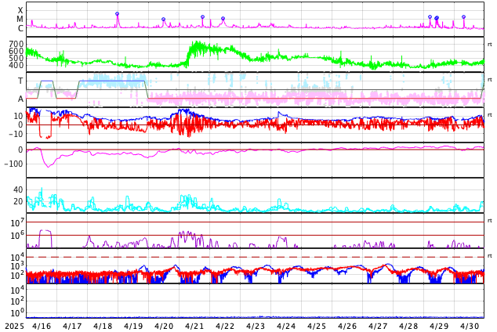Click the 10^0 tick on the bottom panel

16,313
